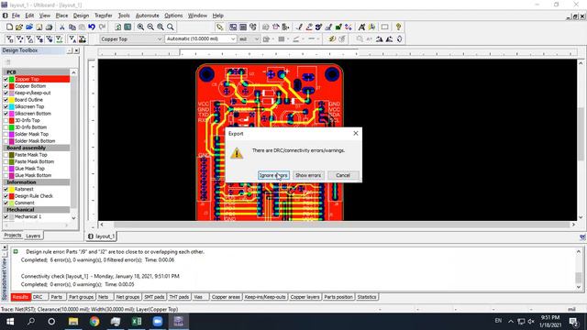Screen dimensions: 587x330
Task: Toggle Board Outline layer checkbox
Action: click(6, 100)
